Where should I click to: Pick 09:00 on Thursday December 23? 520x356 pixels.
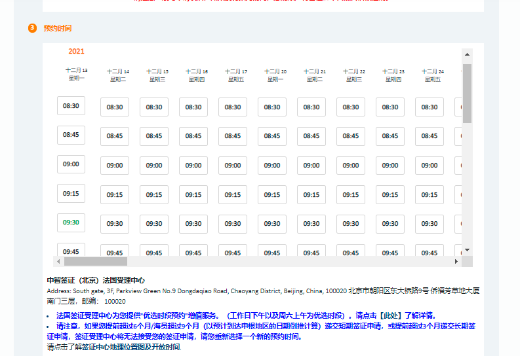(x=390, y=166)
